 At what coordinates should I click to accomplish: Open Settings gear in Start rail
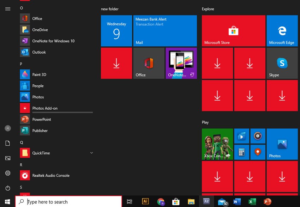8,173
